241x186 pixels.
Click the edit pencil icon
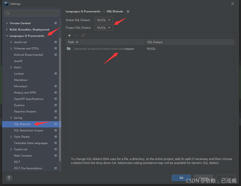click(83, 36)
